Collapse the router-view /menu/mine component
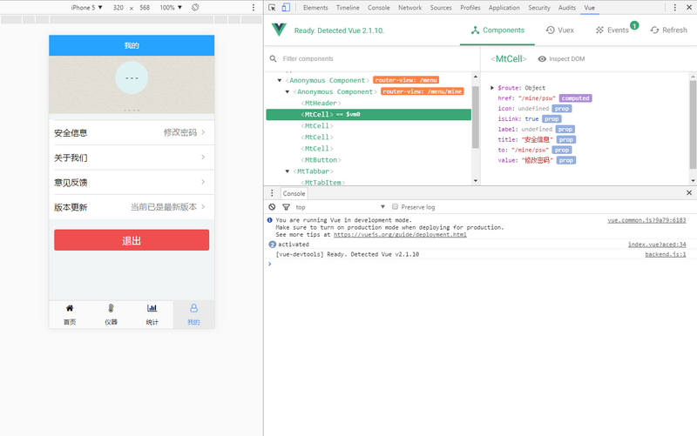This screenshot has height=436, width=697. (288, 92)
